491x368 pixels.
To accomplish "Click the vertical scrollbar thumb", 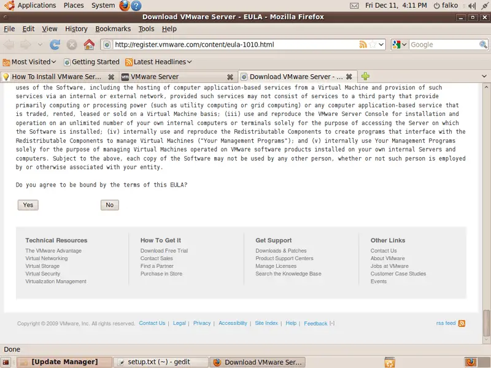I will click(x=486, y=323).
